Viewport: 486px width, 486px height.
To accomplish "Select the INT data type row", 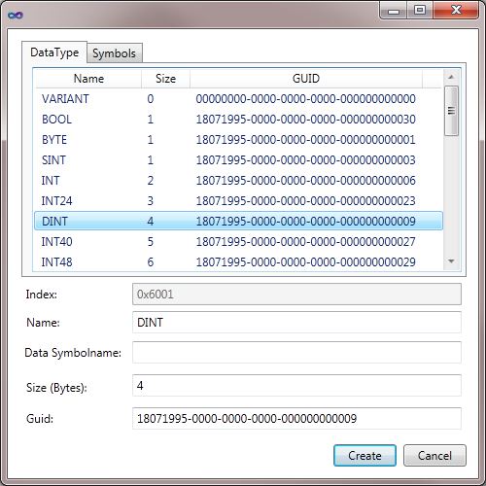I will 238,181.
